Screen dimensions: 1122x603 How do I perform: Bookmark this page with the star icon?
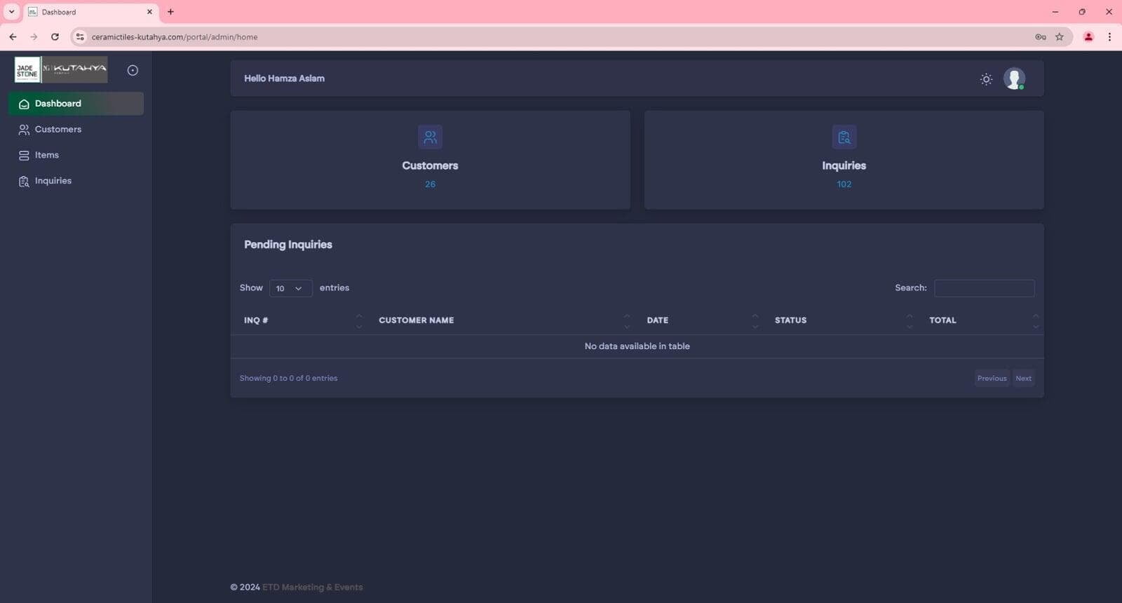1060,37
